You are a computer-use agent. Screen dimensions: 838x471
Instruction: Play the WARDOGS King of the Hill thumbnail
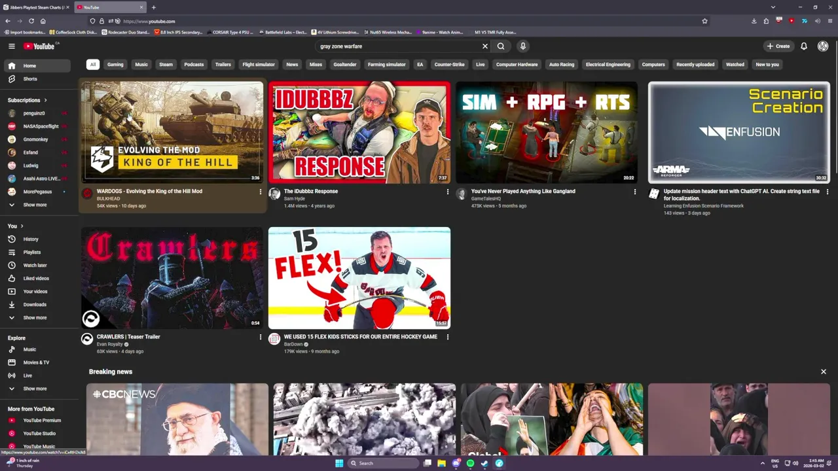click(x=172, y=132)
